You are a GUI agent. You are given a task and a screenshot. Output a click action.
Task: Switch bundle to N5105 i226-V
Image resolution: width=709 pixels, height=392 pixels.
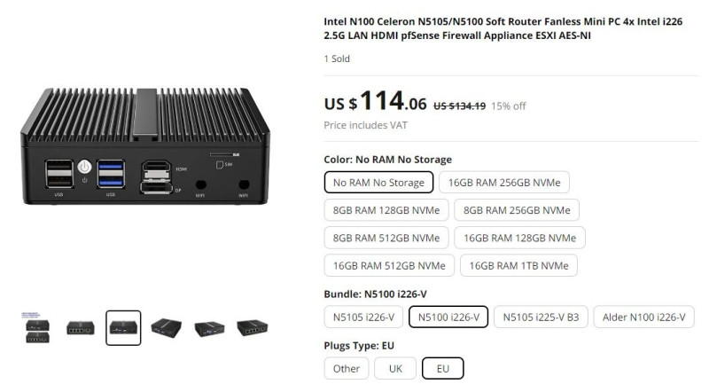[363, 317]
